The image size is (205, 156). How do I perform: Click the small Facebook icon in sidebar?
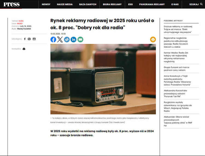(25, 39)
